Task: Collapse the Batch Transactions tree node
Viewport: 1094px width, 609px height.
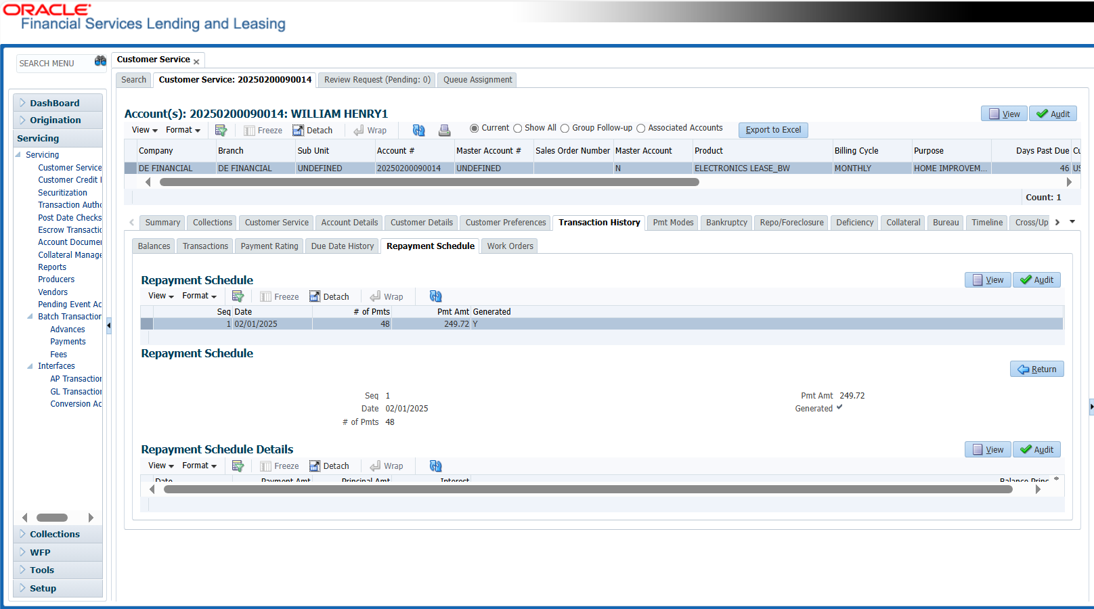Action: click(30, 317)
